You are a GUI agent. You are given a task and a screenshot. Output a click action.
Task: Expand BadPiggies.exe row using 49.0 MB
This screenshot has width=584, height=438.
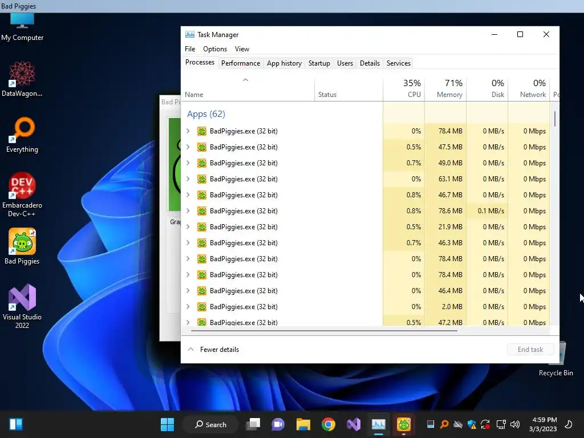coord(188,163)
